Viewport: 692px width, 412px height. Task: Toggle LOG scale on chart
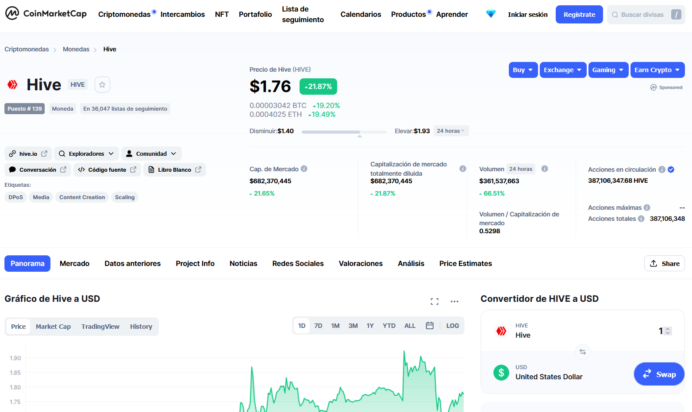coord(453,326)
